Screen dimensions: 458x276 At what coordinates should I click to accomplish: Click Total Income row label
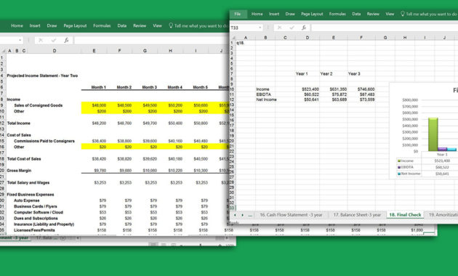pos(18,123)
